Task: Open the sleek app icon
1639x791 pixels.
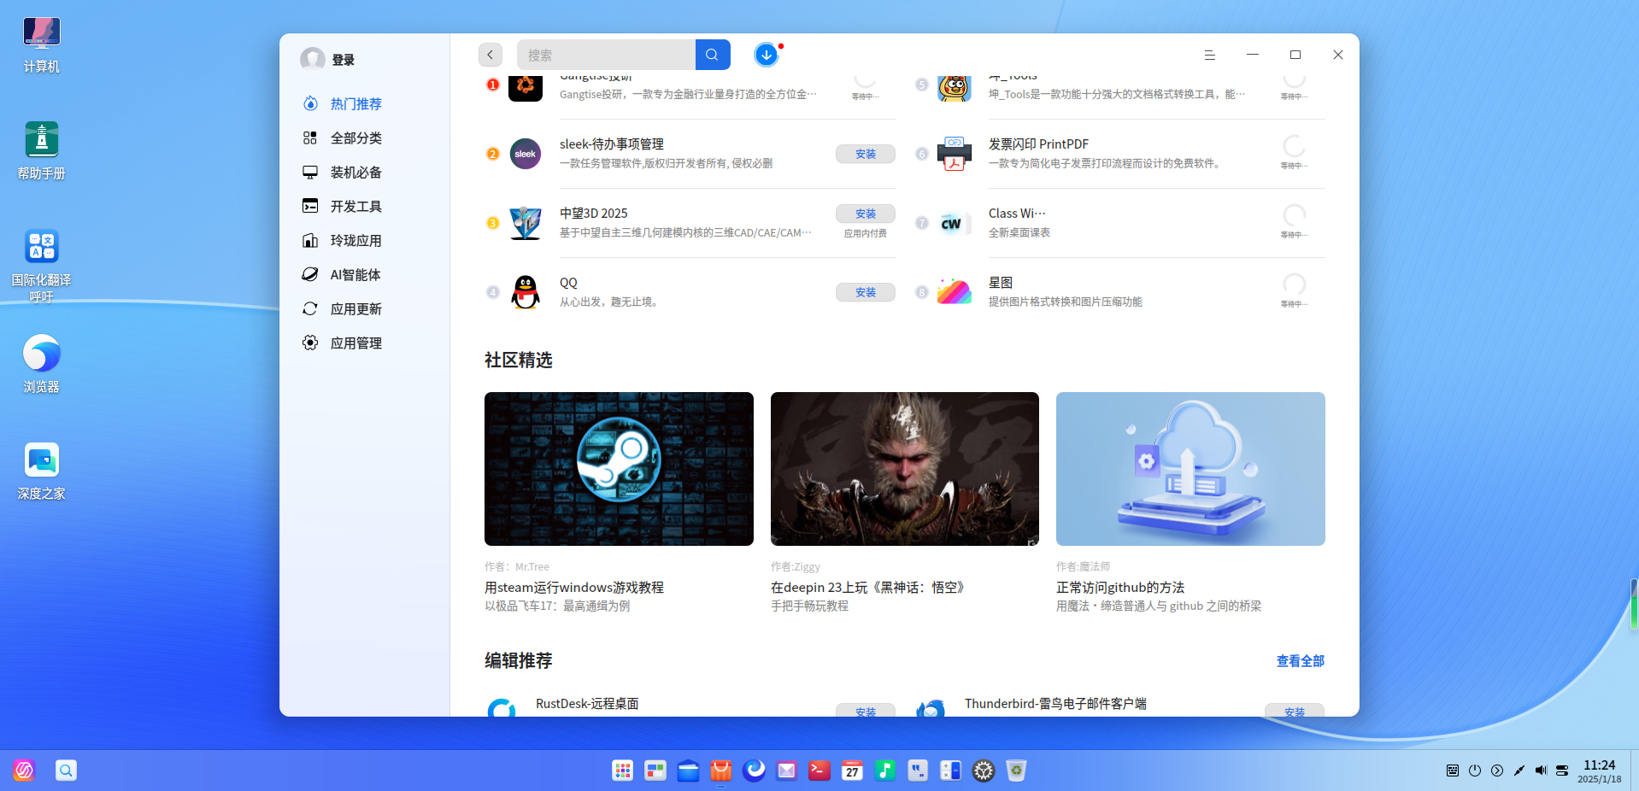Action: (526, 154)
